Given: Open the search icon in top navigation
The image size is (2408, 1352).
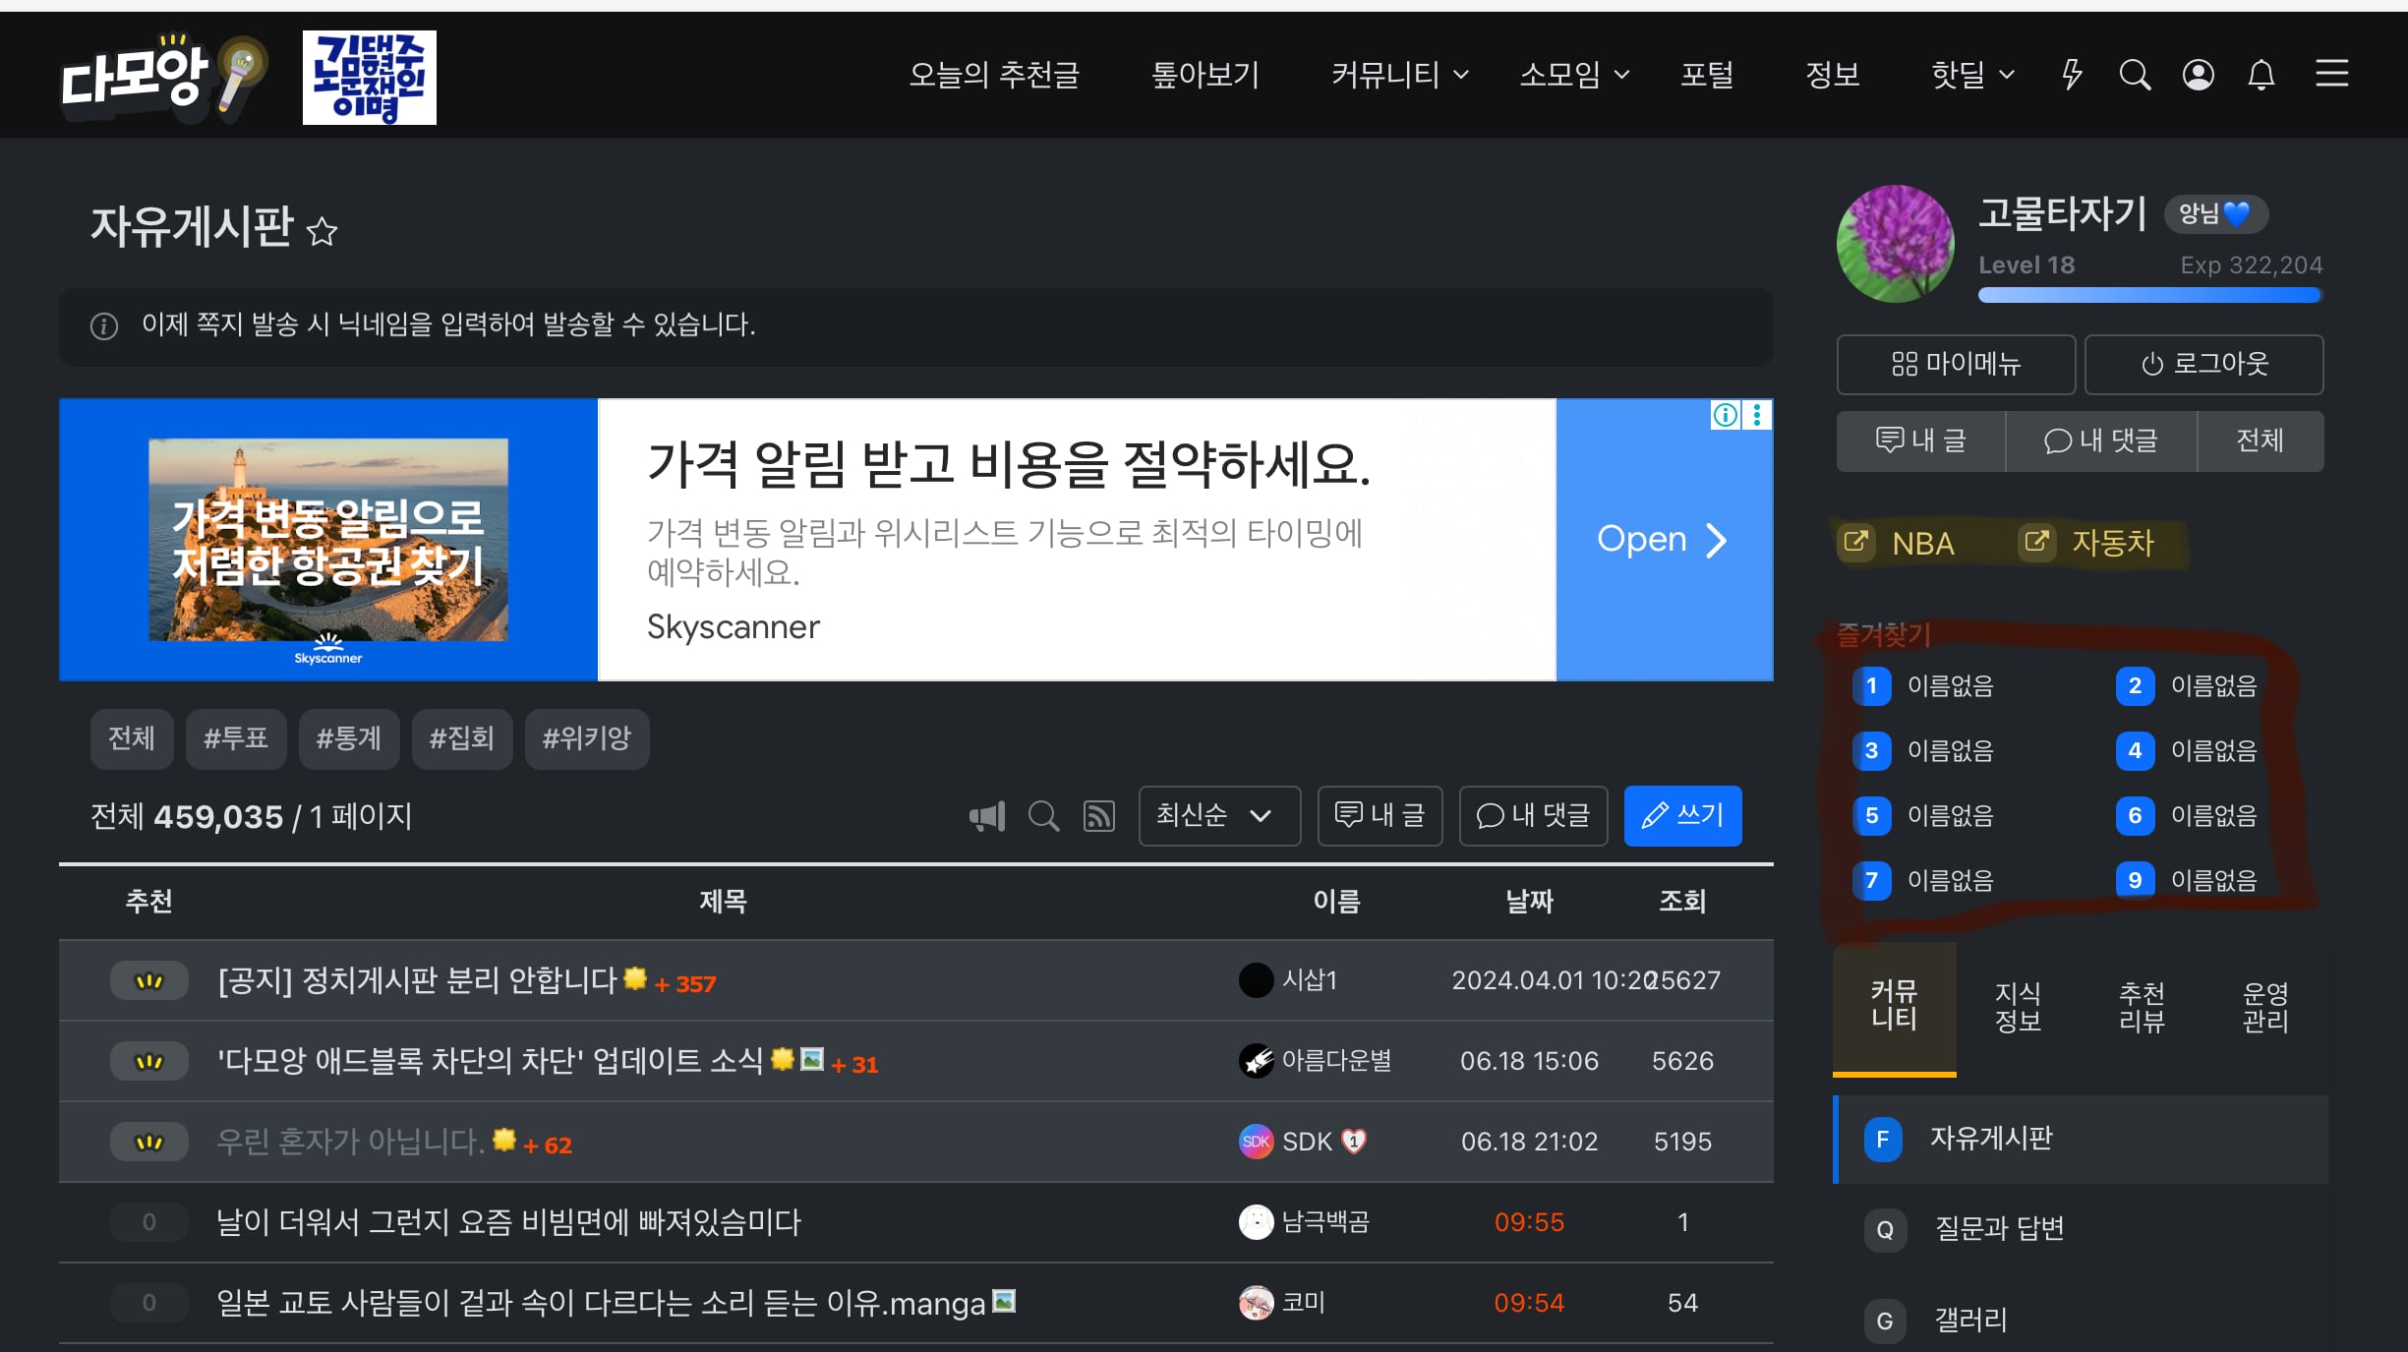Looking at the screenshot, I should point(2135,75).
